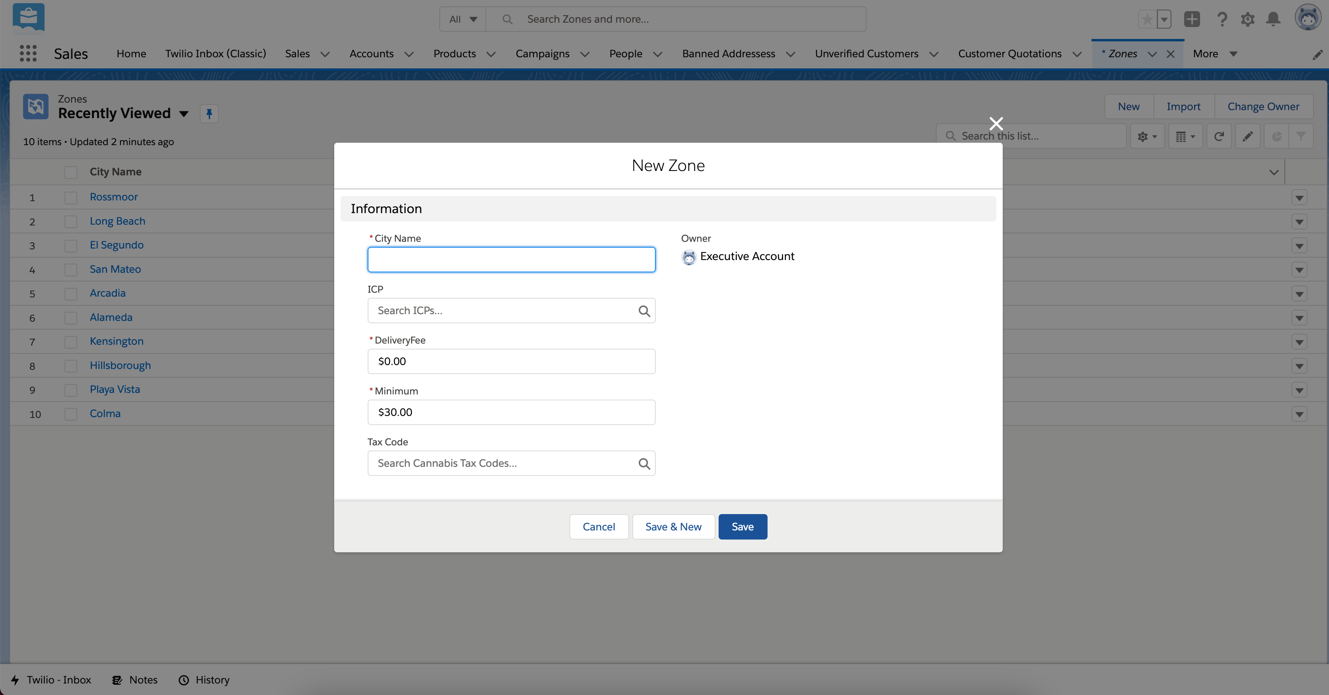Open the Help question mark icon

point(1222,19)
